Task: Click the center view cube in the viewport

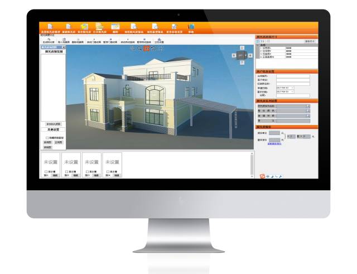Action: click(x=242, y=55)
